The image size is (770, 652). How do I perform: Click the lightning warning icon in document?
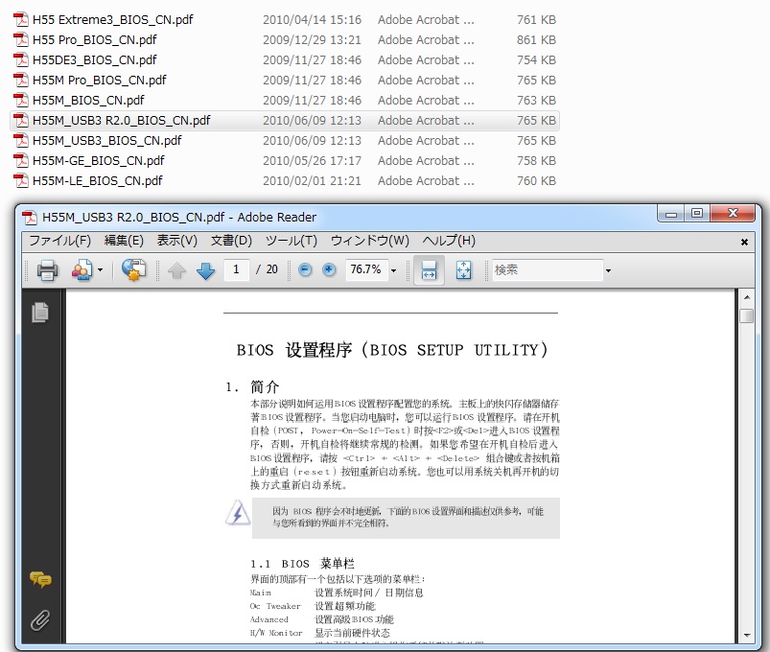coord(238,513)
